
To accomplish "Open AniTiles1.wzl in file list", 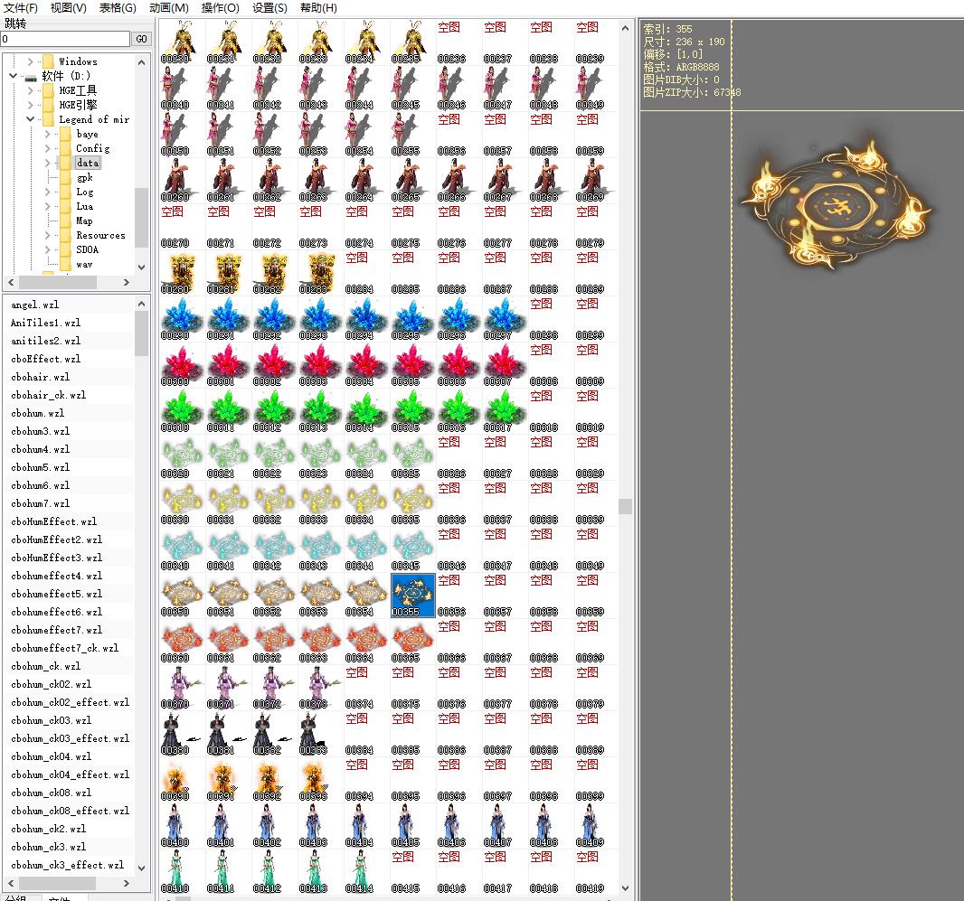I will 45,323.
